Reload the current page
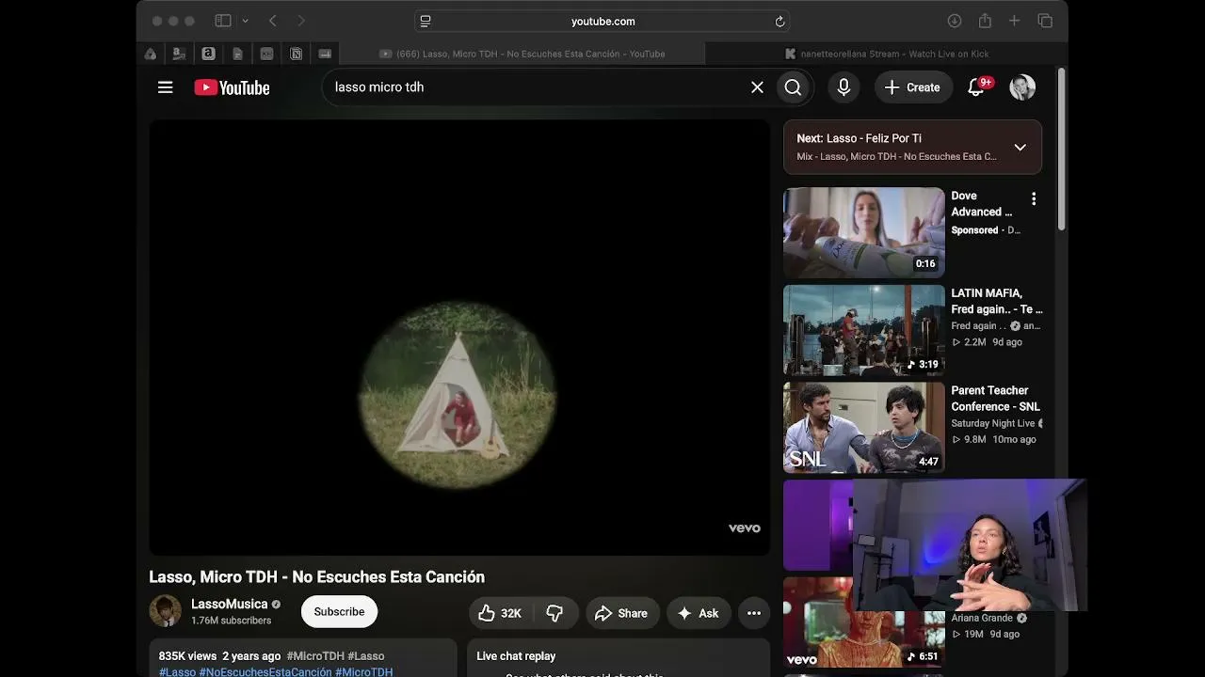This screenshot has height=677, width=1205. click(779, 21)
